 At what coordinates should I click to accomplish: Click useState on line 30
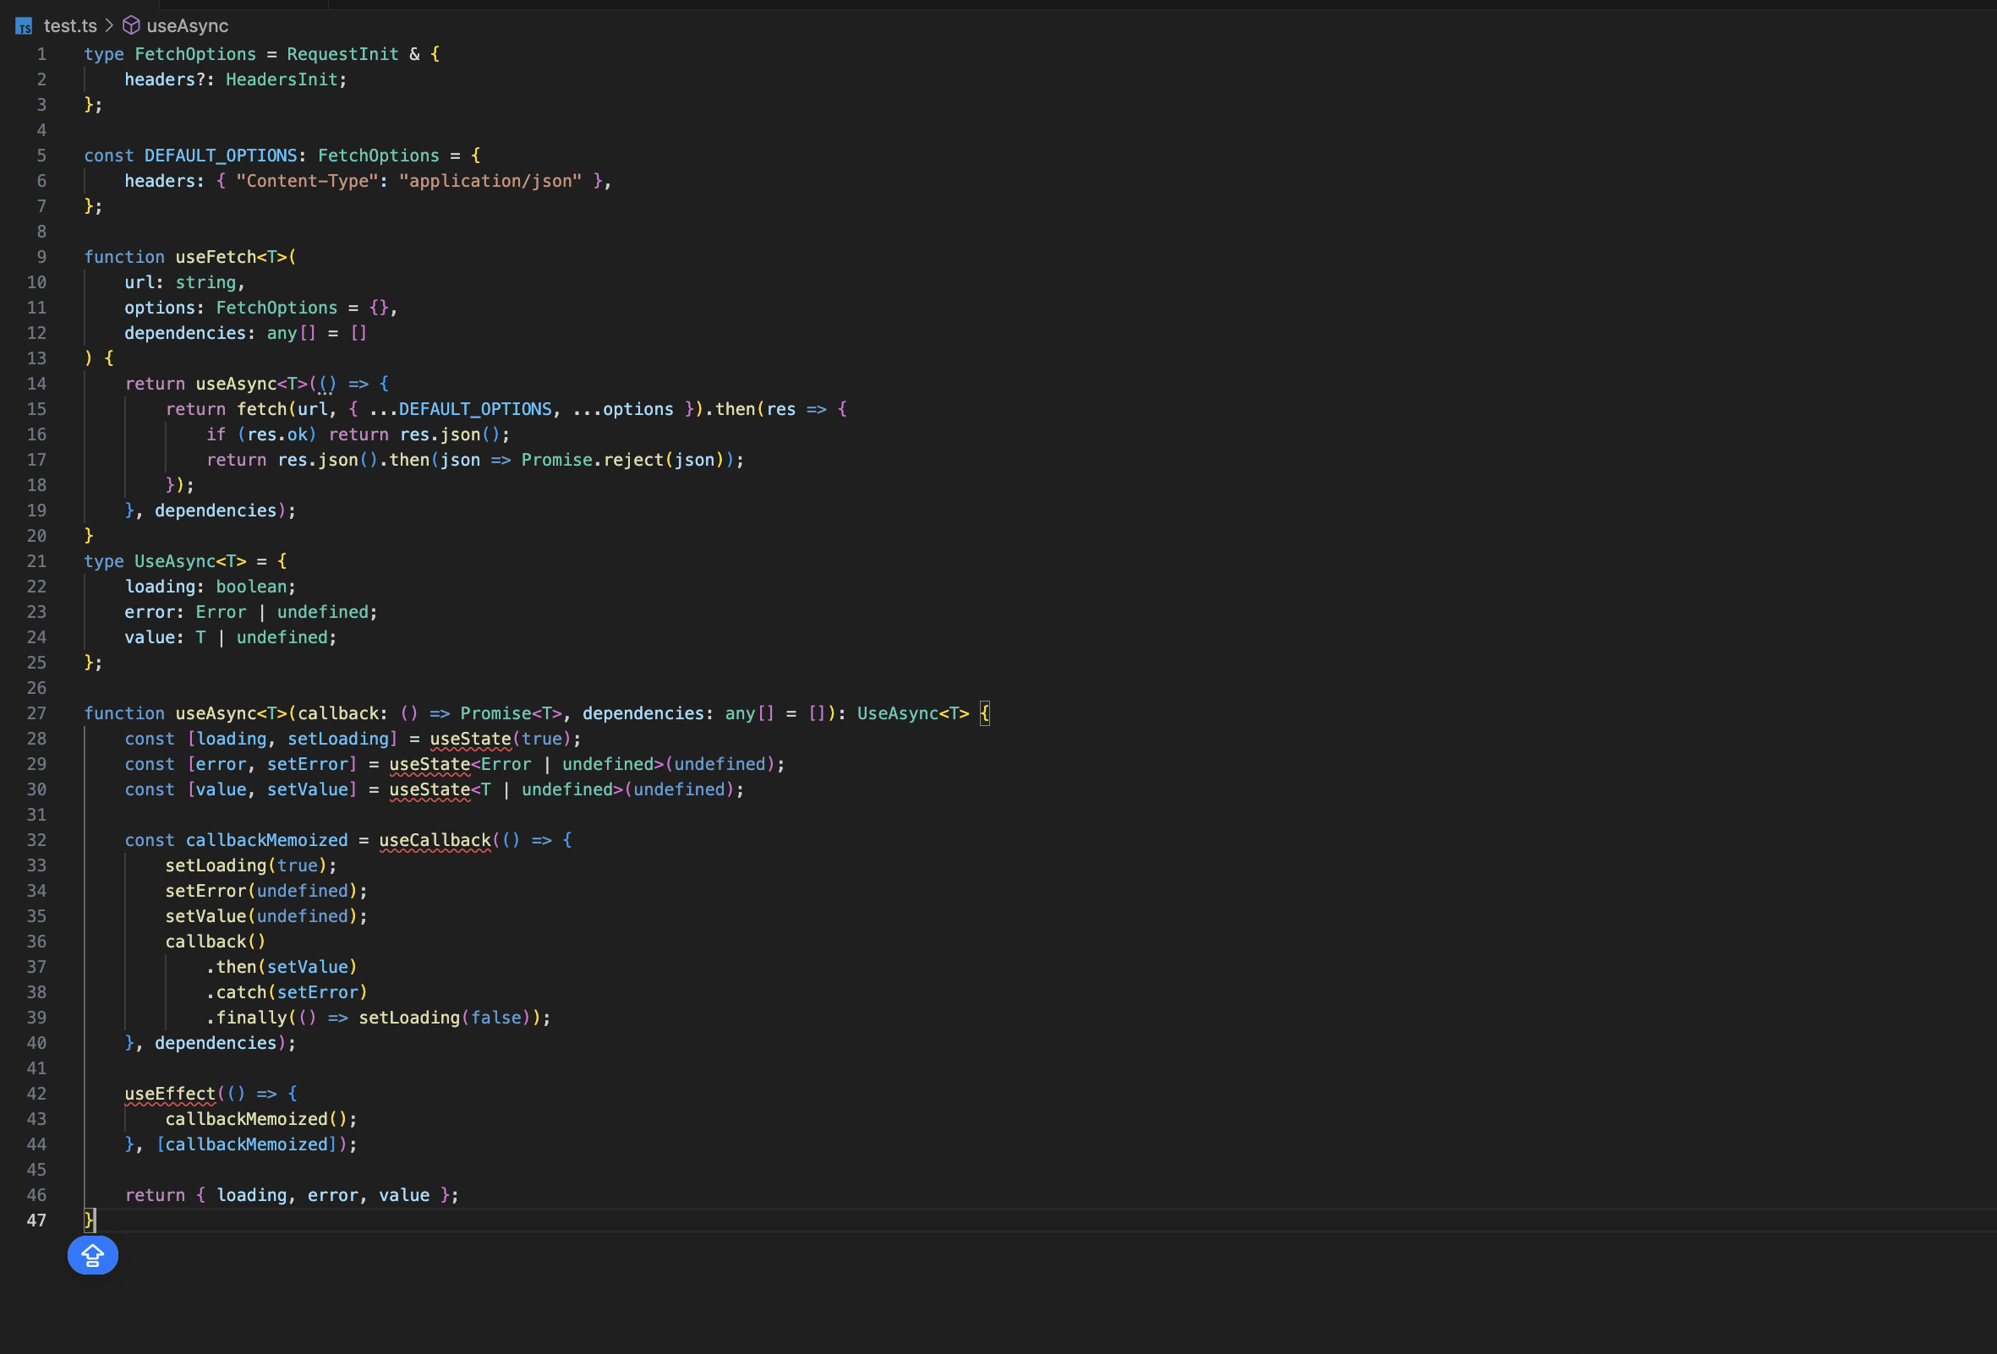tap(429, 789)
